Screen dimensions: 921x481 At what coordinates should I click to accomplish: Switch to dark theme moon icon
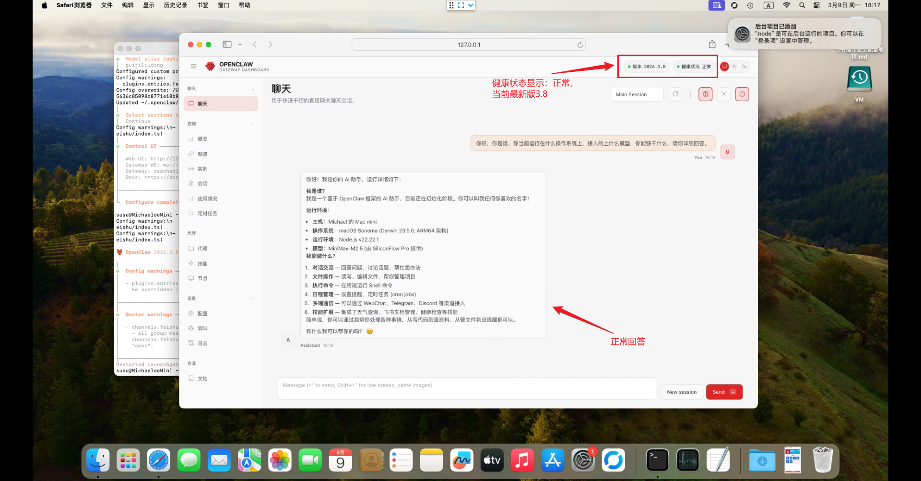744,67
